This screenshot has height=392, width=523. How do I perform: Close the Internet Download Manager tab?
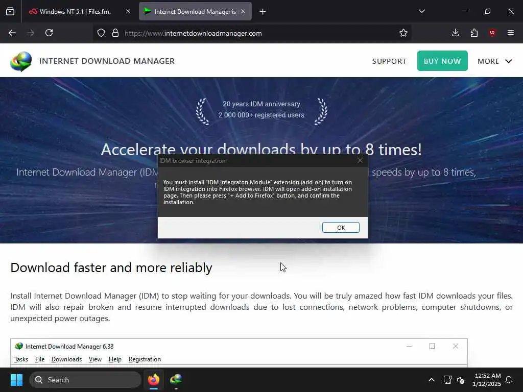coord(243,11)
